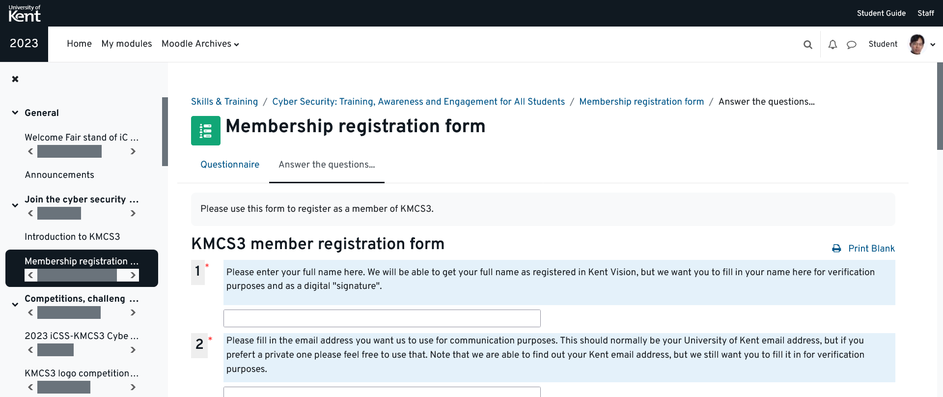
Task: Open the Student Guide link
Action: click(881, 13)
